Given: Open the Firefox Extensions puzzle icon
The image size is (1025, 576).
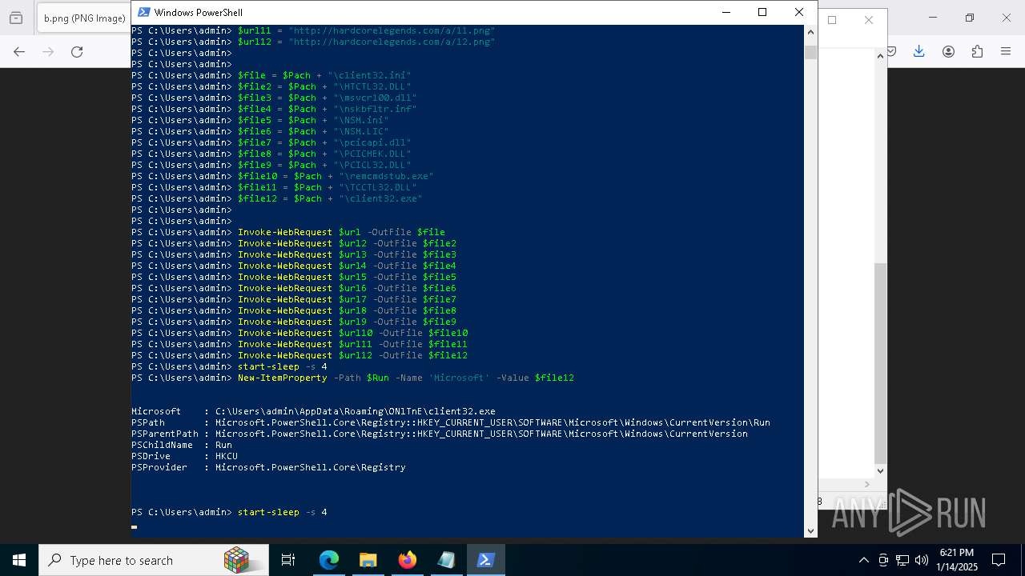Looking at the screenshot, I should click(x=977, y=51).
